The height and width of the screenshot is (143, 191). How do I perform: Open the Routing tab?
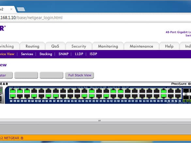32,46
